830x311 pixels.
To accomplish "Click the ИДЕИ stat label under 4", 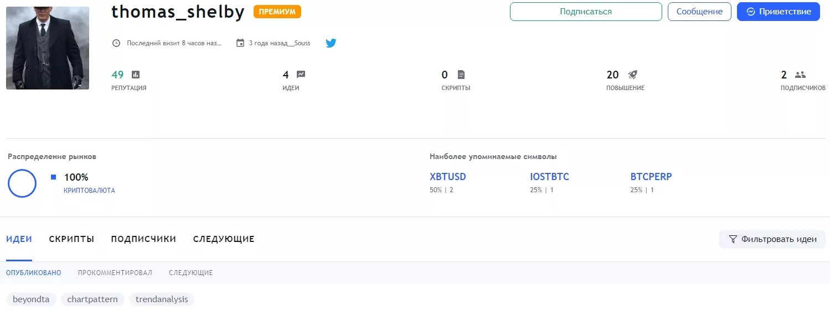I will [291, 88].
